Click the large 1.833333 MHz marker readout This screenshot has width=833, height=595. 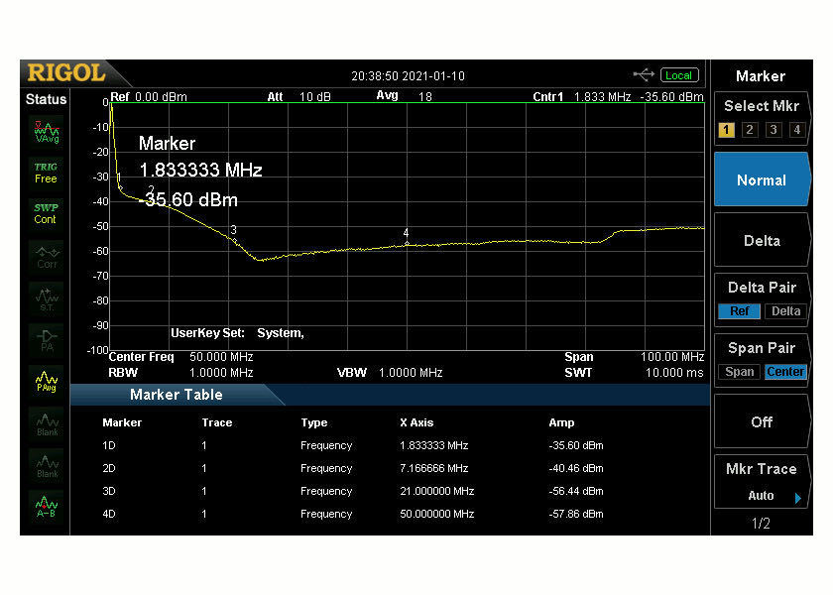click(200, 170)
